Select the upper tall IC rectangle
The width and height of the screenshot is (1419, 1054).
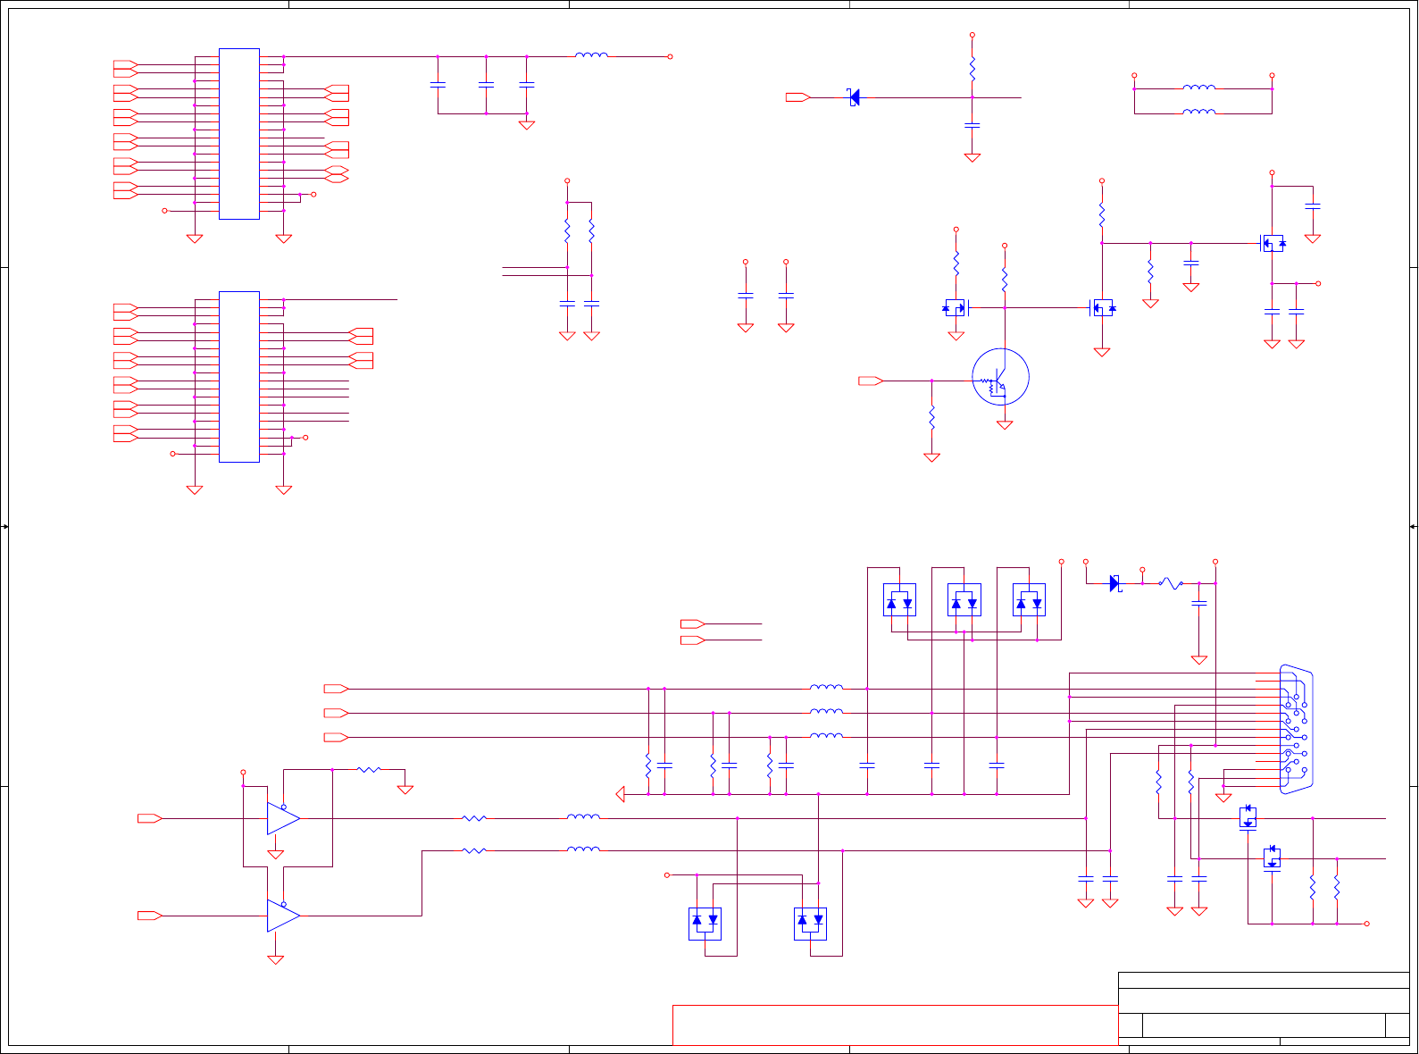[239, 134]
